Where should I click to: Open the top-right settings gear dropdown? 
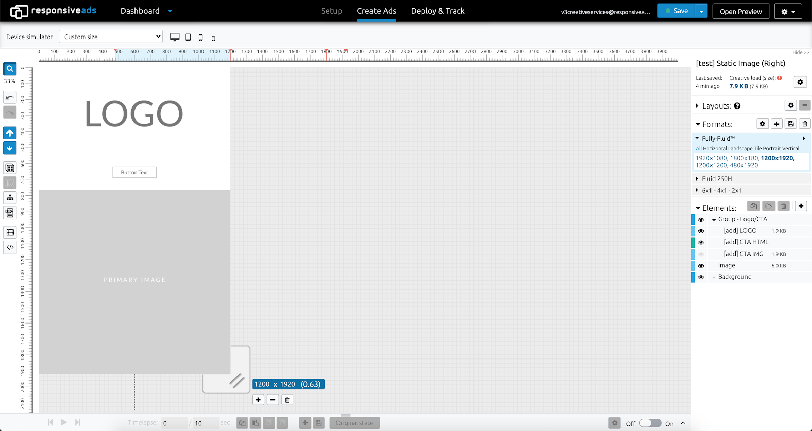[x=788, y=11]
